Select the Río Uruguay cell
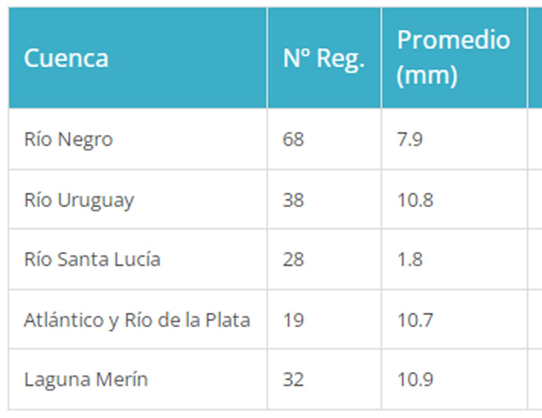The height and width of the screenshot is (418, 542). tap(79, 200)
